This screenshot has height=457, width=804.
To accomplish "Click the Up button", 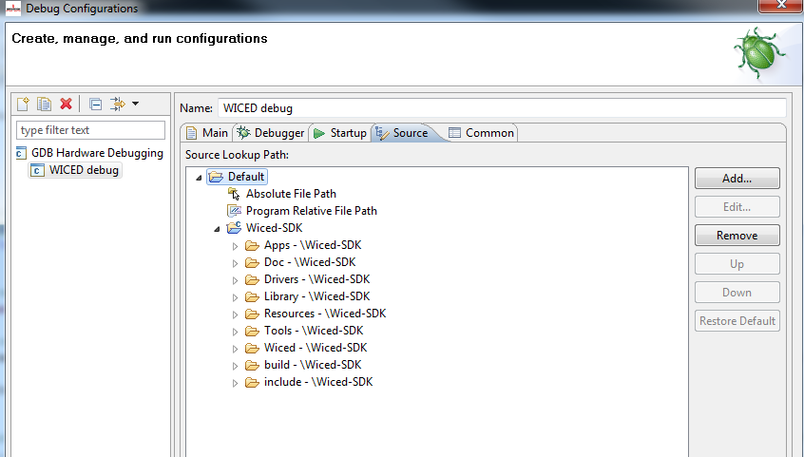I will (737, 264).
